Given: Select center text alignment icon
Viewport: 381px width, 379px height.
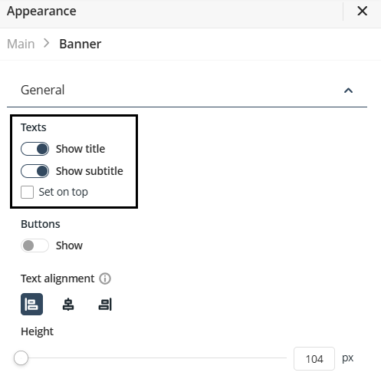Looking at the screenshot, I should click(x=68, y=305).
